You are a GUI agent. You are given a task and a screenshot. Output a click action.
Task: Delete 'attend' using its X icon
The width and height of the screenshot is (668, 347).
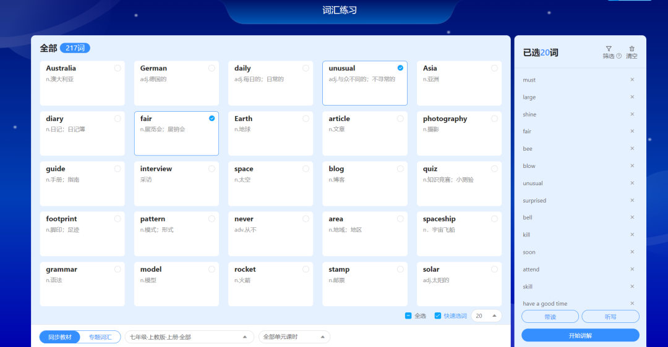632,269
